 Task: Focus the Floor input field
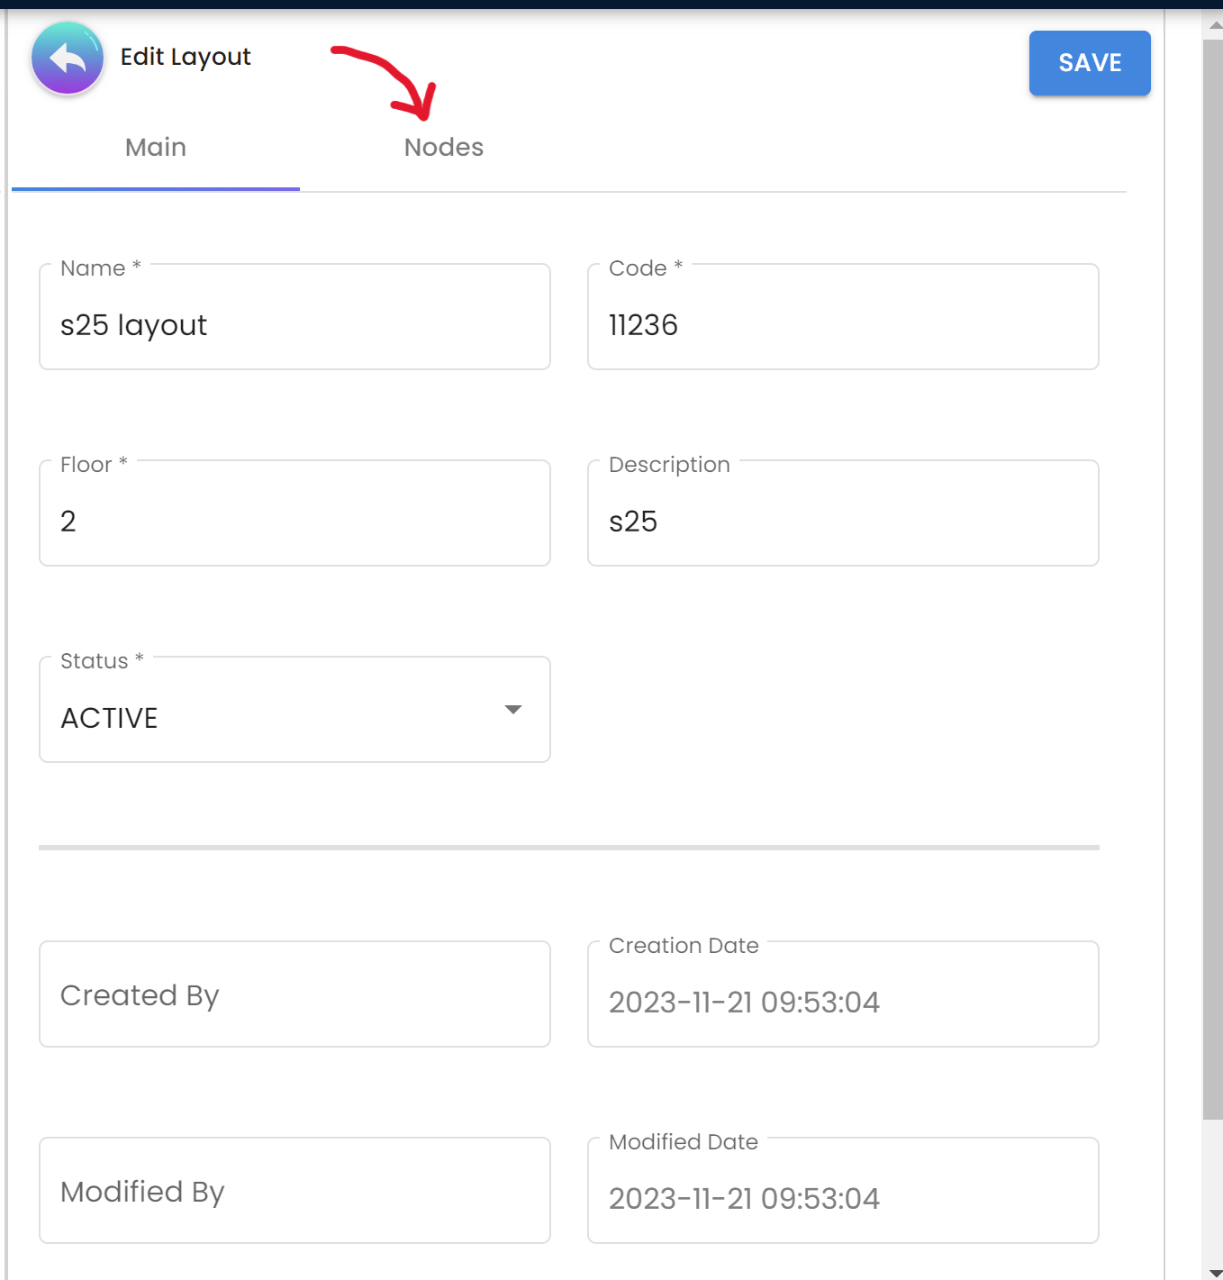click(294, 522)
